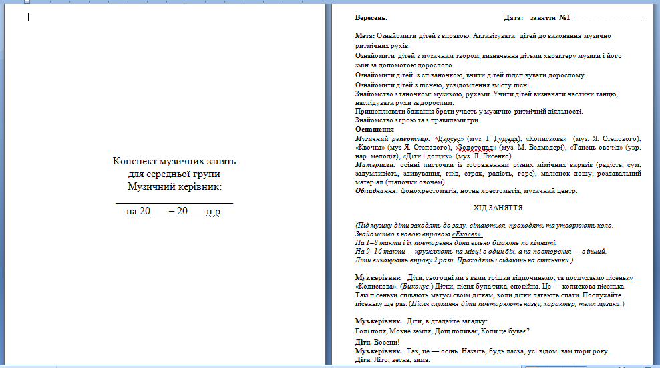The width and height of the screenshot is (660, 368).
Task: Click the label "Обладнання:"
Action: point(377,191)
